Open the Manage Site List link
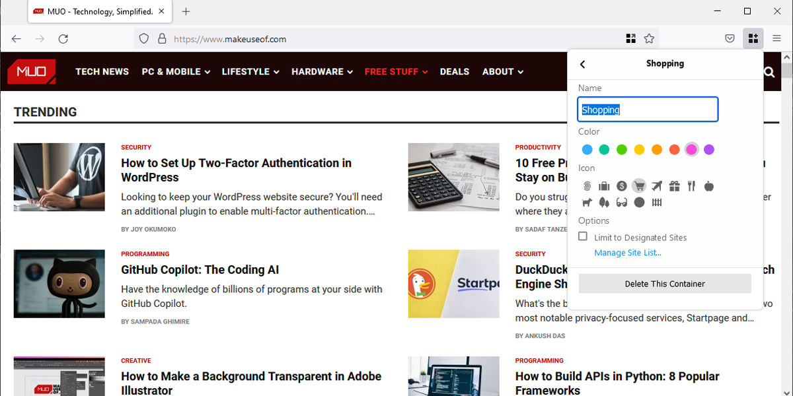The image size is (793, 396). point(628,252)
